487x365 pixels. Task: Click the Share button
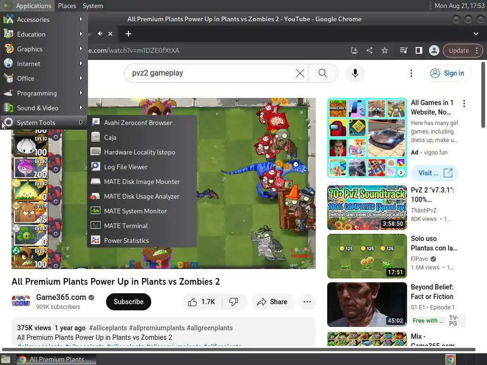273,302
